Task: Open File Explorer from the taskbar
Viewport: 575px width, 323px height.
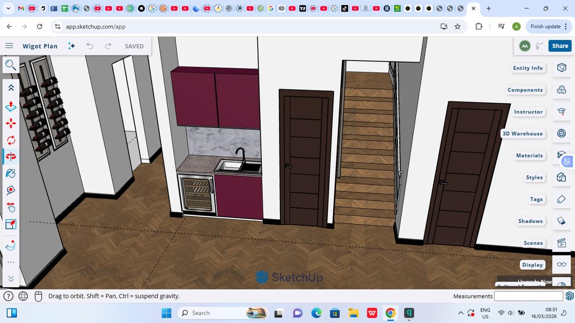Action: 353,313
